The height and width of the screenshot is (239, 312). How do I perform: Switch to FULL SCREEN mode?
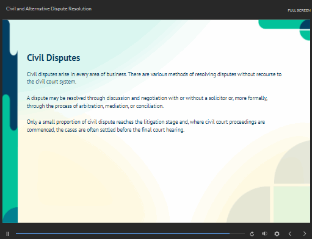click(299, 10)
